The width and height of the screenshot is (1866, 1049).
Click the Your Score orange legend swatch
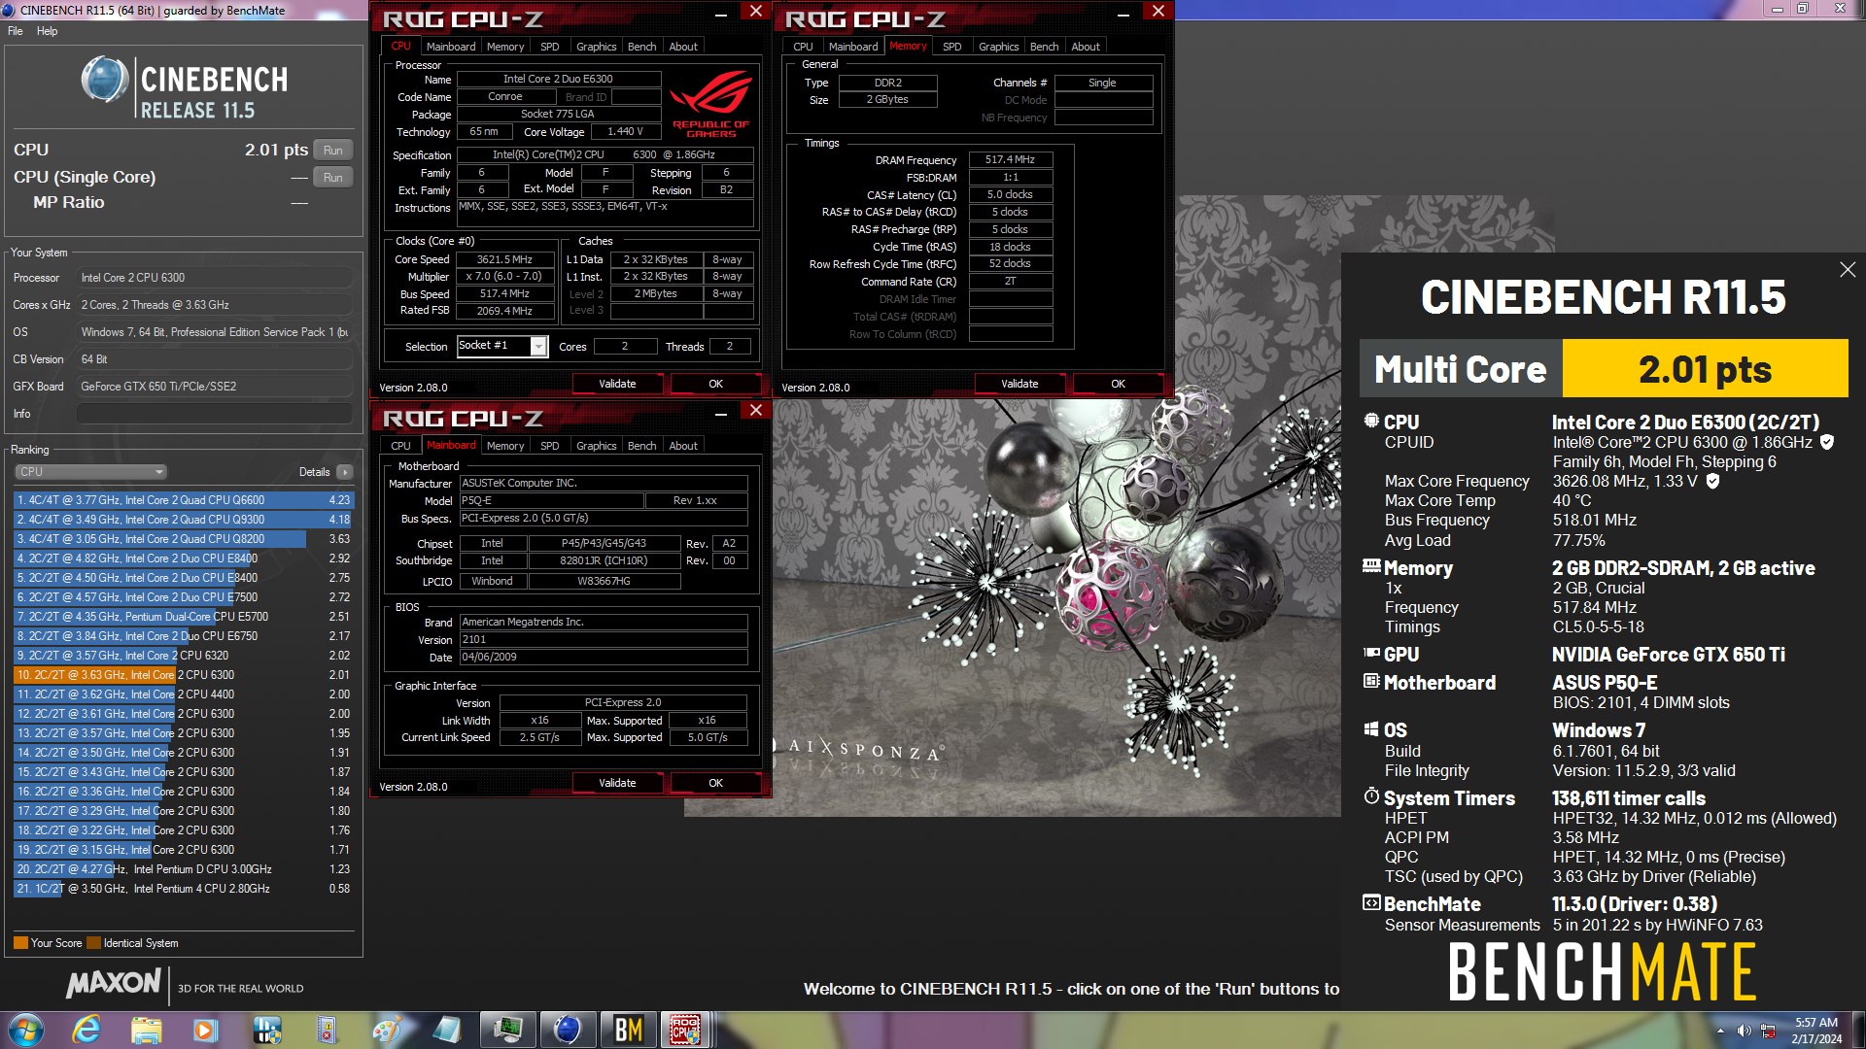pos(20,943)
